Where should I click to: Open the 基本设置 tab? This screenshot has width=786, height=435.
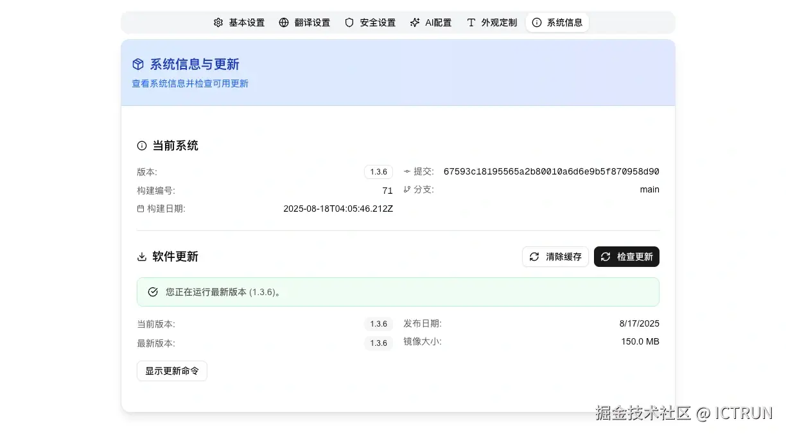click(x=239, y=22)
